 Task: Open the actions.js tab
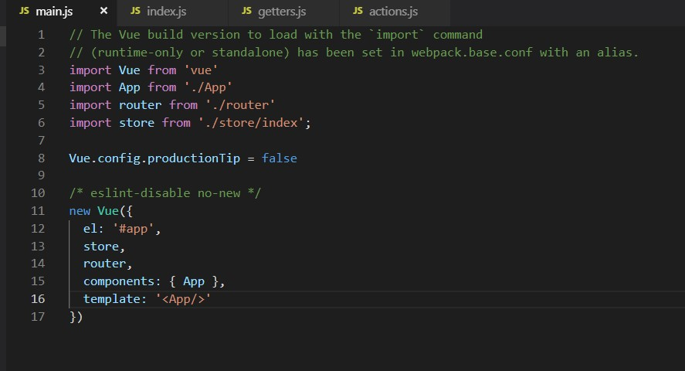pyautogui.click(x=393, y=12)
